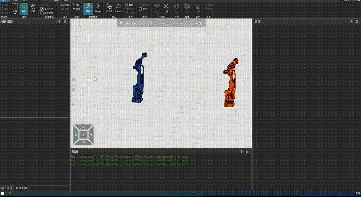
Task: Switch to 组件图形 bottom tab
Action: (x=22, y=188)
